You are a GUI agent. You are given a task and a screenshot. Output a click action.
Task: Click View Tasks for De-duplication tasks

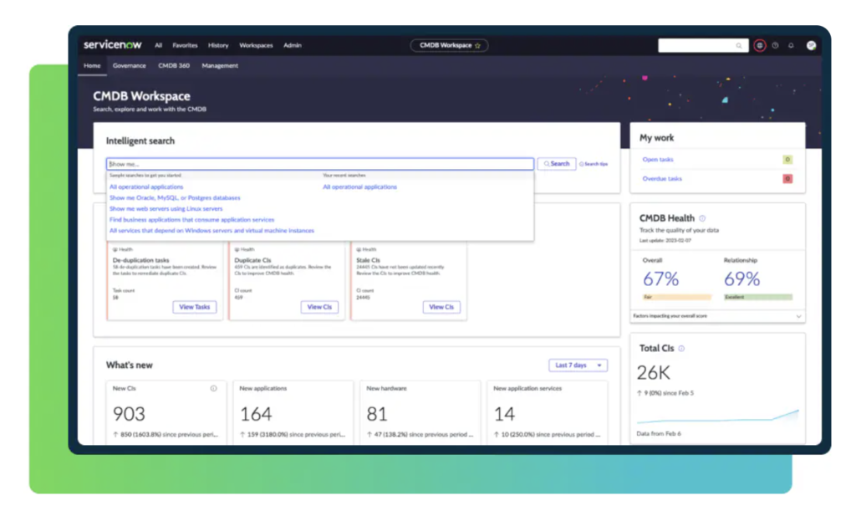pyautogui.click(x=195, y=307)
